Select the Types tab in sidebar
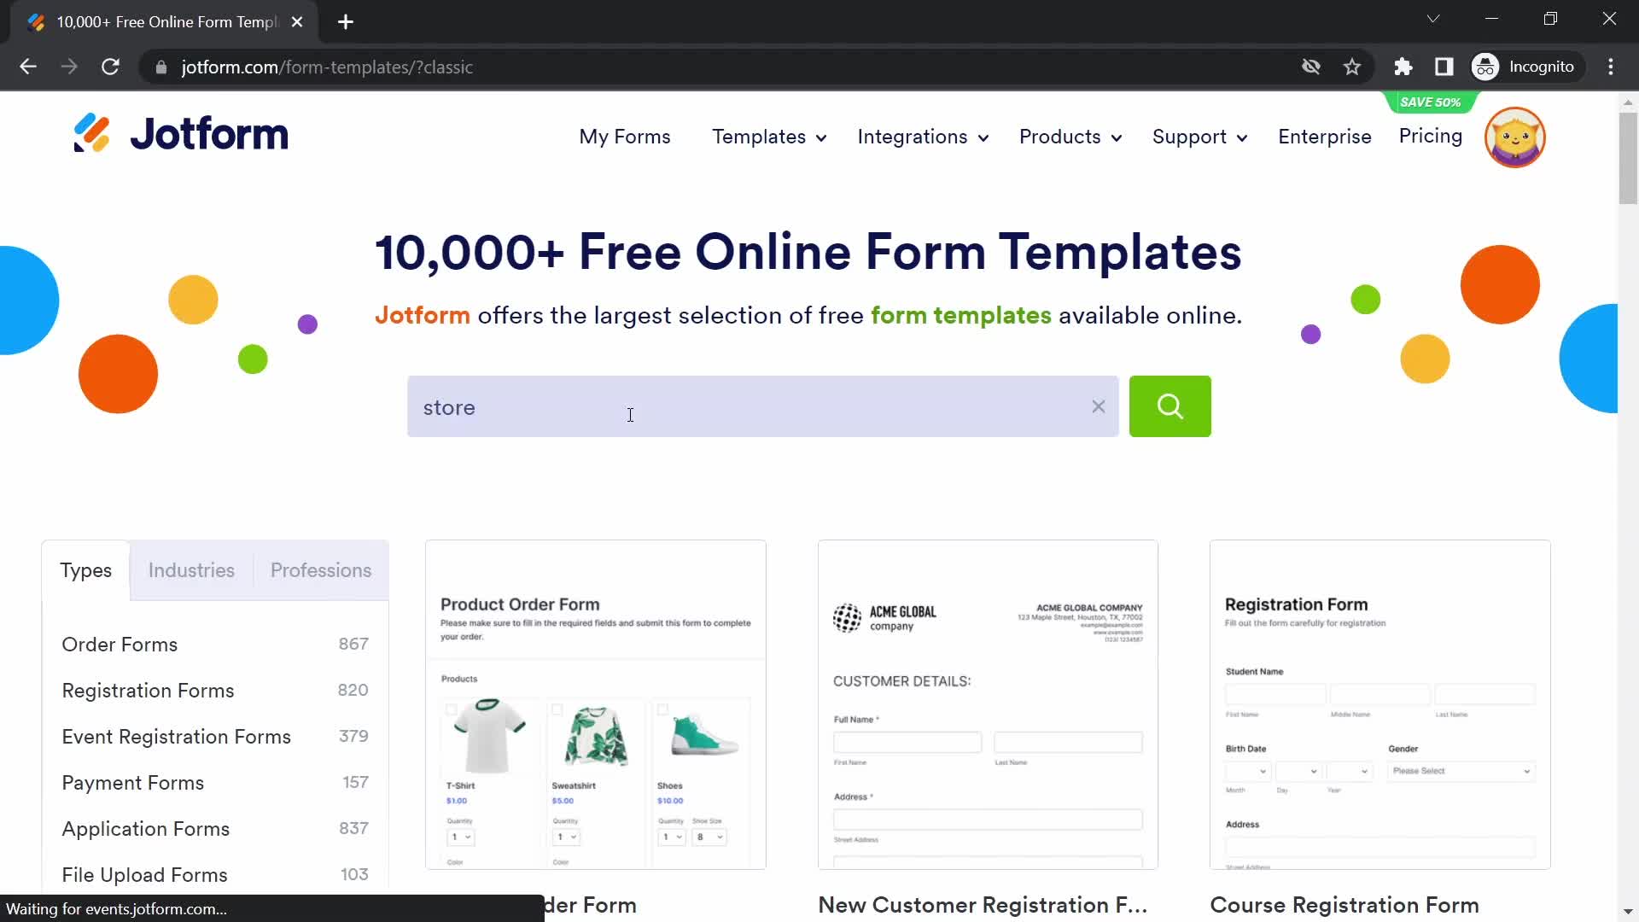The height and width of the screenshot is (922, 1639). 85,569
